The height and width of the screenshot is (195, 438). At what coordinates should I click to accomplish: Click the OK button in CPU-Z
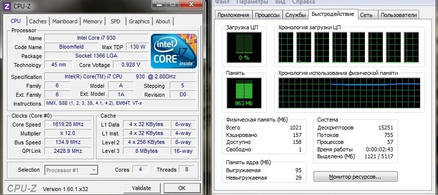(182, 188)
